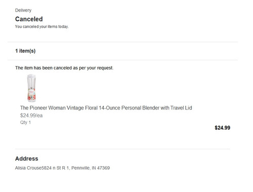
Task: Select the word 'request' in the cancellation notice
Action: click(x=105, y=68)
